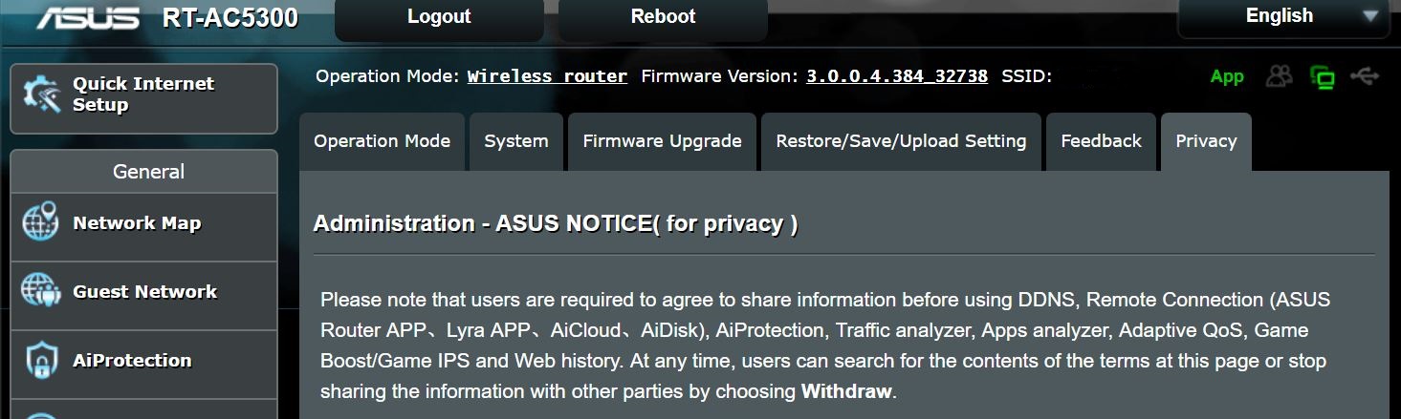1401x419 pixels.
Task: Click the green network connection status icon
Action: pos(1323,77)
